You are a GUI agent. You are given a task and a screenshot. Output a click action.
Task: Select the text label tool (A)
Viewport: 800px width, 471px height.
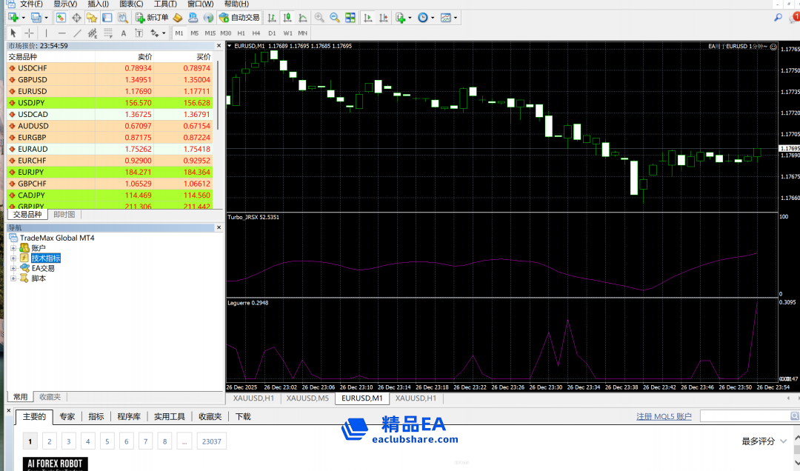pos(123,33)
